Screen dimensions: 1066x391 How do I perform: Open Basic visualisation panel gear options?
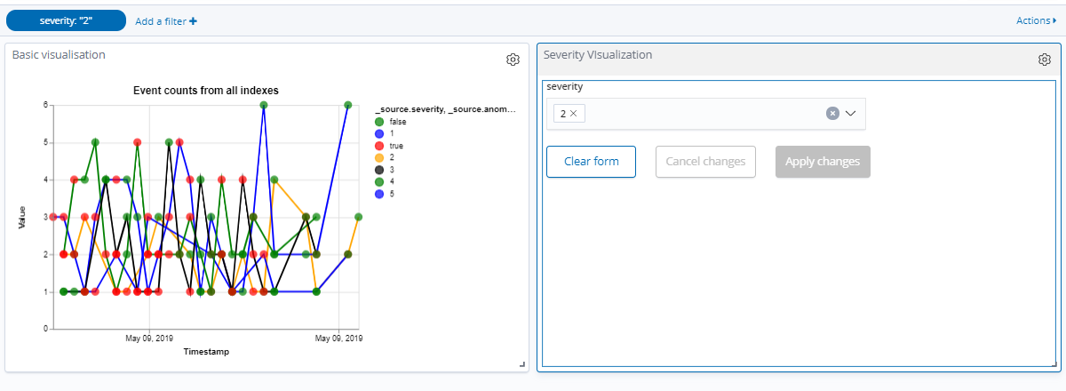[513, 60]
